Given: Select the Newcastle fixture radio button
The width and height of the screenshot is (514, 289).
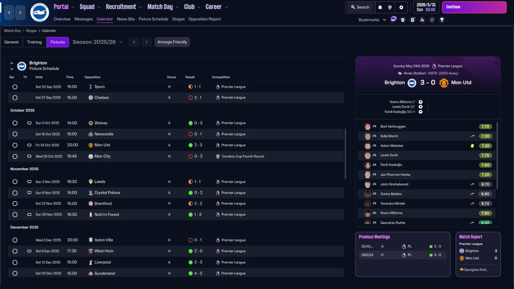Looking at the screenshot, I should click(x=15, y=134).
